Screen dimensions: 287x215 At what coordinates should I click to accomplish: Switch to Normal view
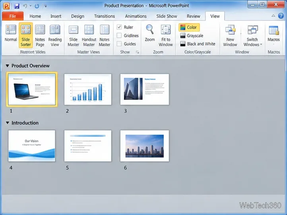pos(11,33)
